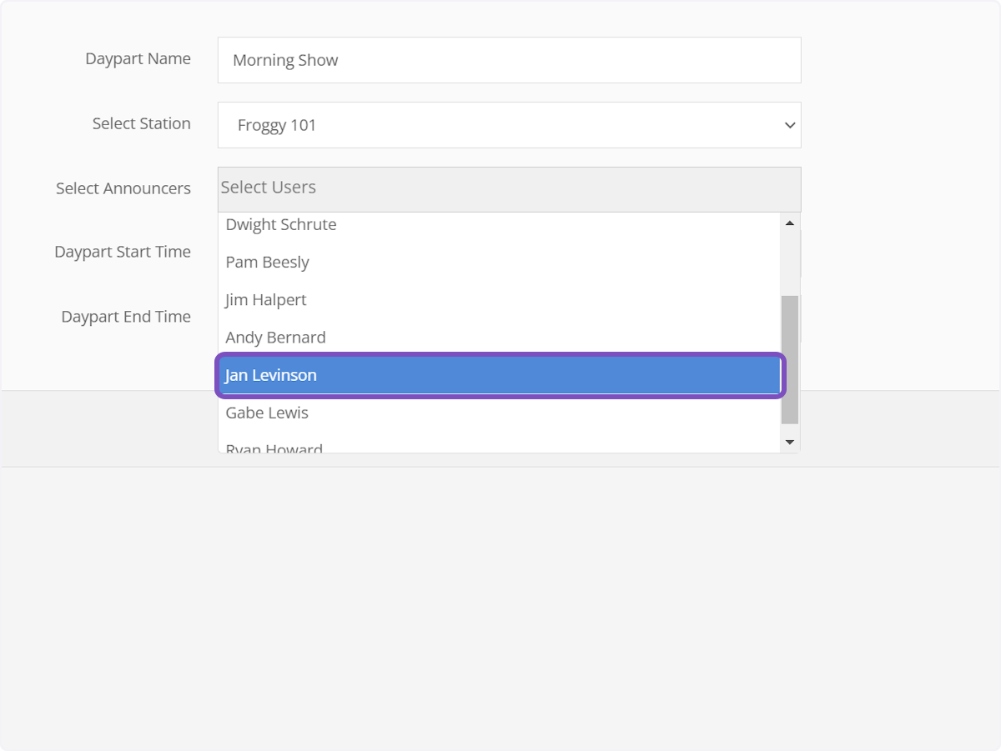Open the Select Station dropdown

point(509,125)
